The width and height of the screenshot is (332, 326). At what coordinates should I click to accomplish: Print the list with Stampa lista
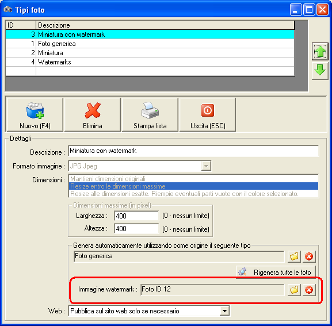(150, 114)
